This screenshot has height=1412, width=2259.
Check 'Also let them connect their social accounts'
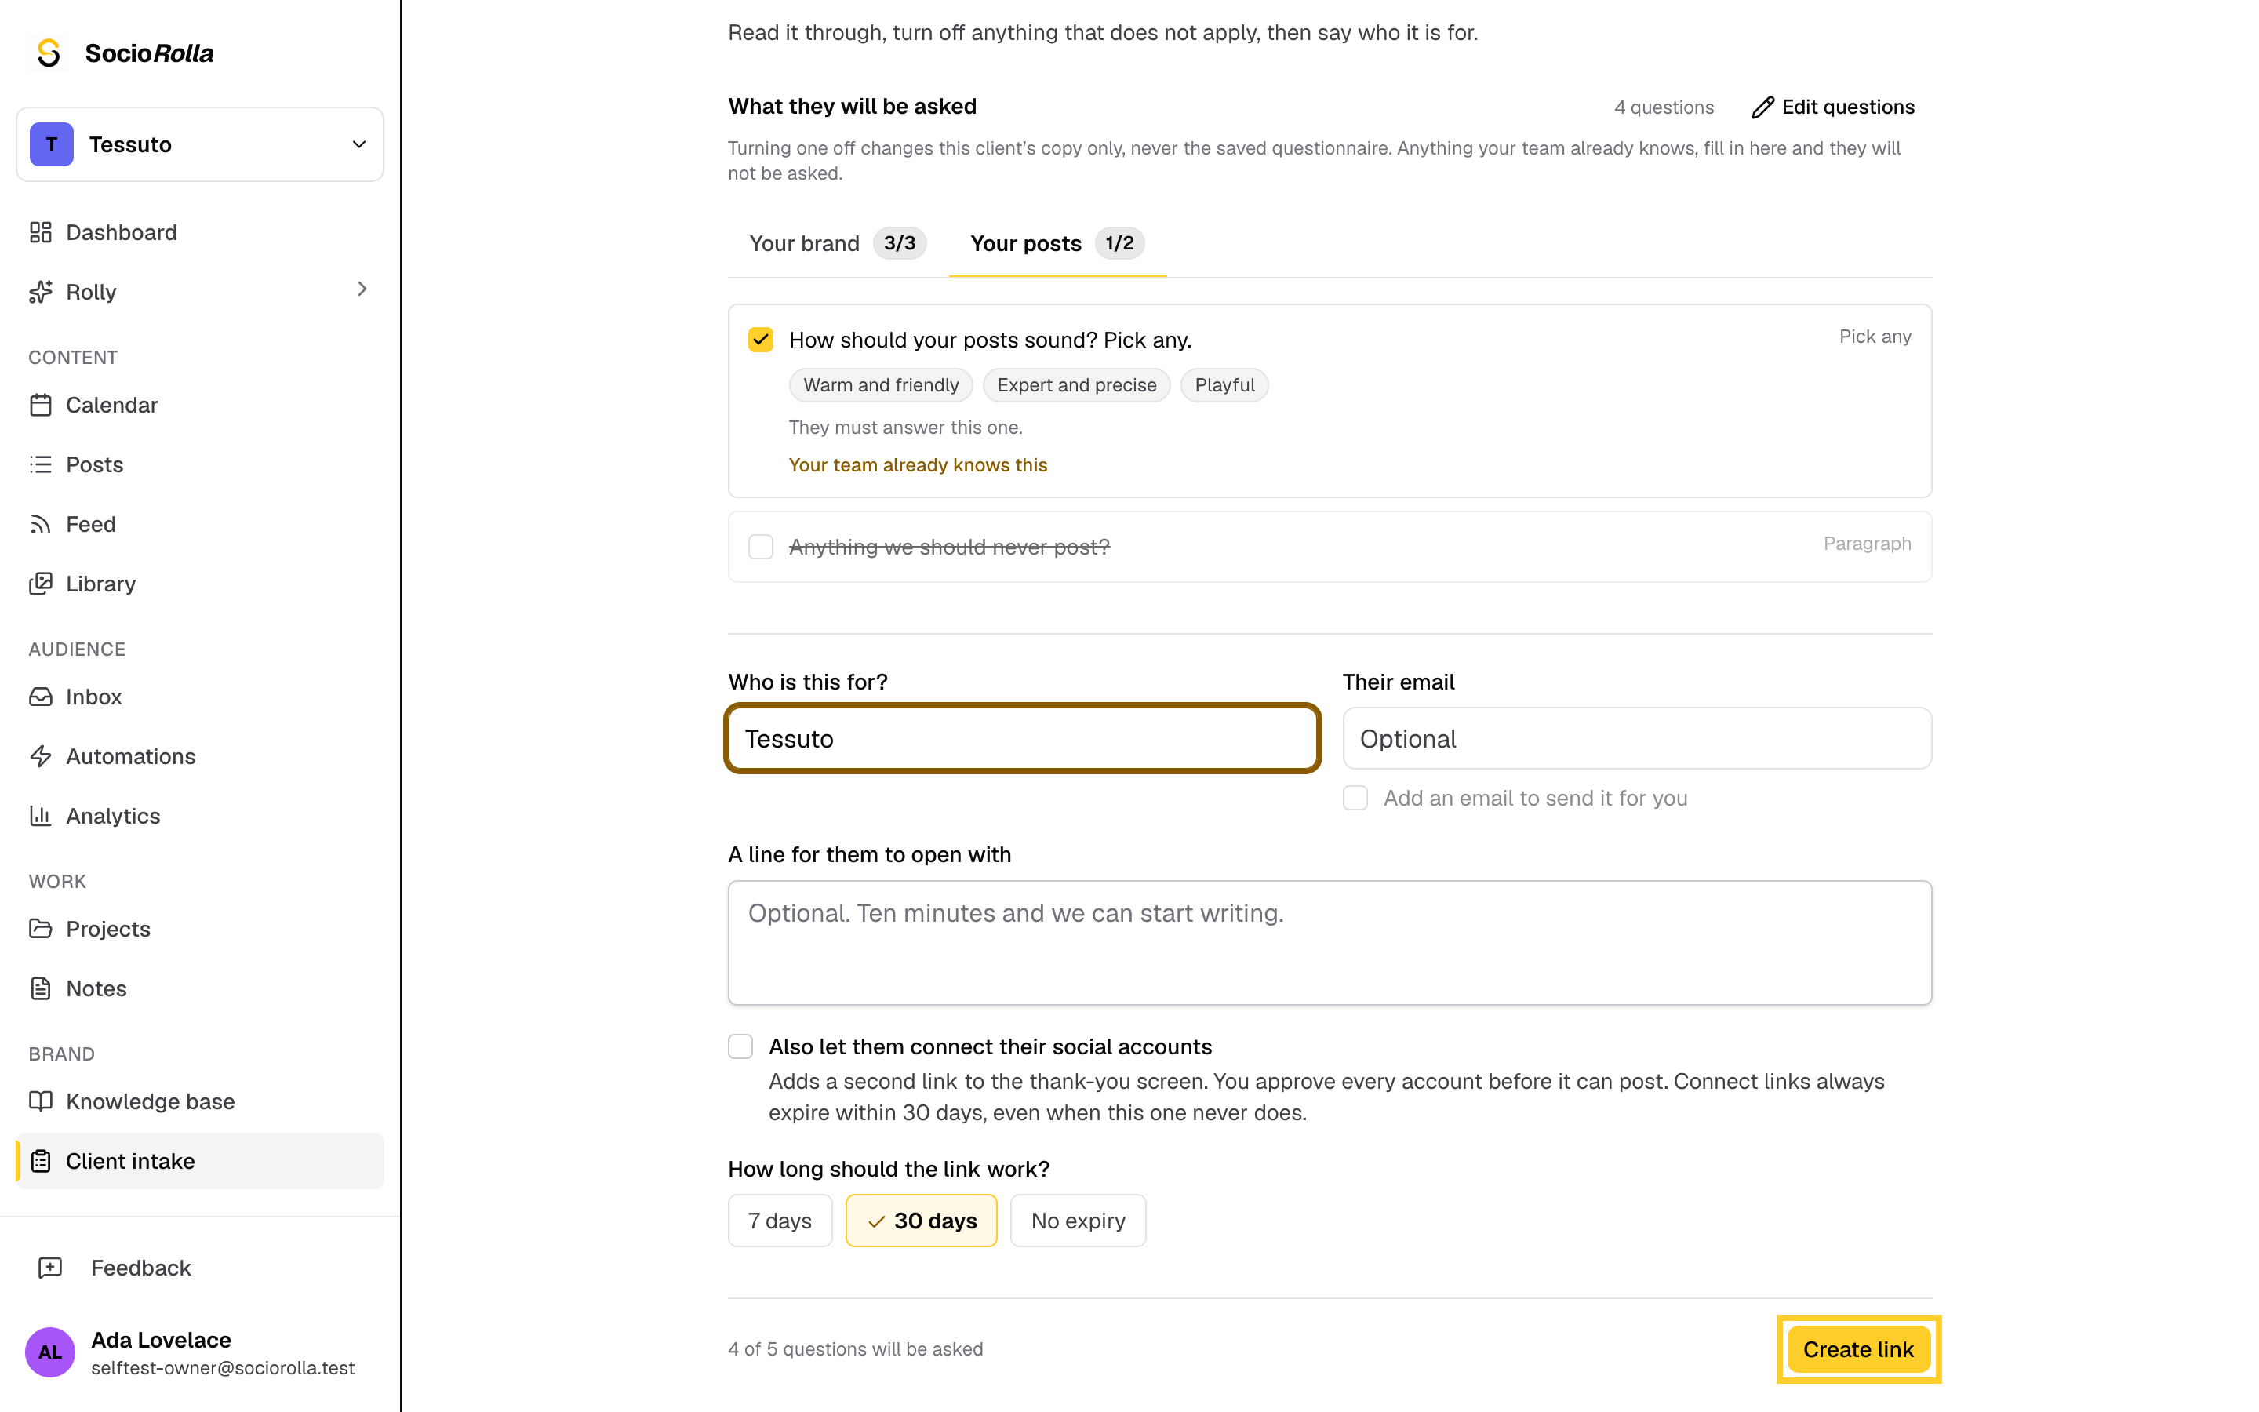pos(740,1047)
